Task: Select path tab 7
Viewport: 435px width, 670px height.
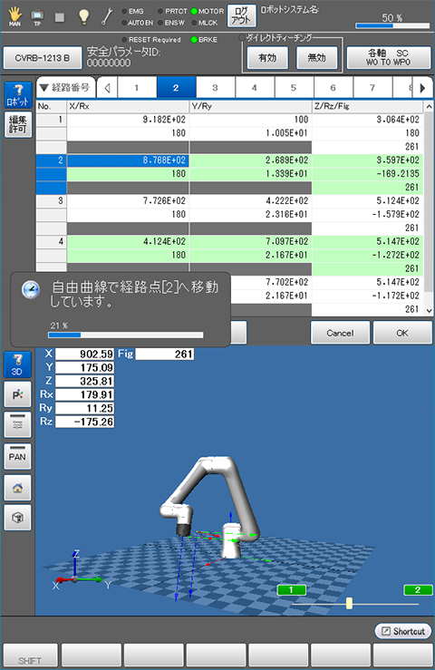Action: (372, 88)
